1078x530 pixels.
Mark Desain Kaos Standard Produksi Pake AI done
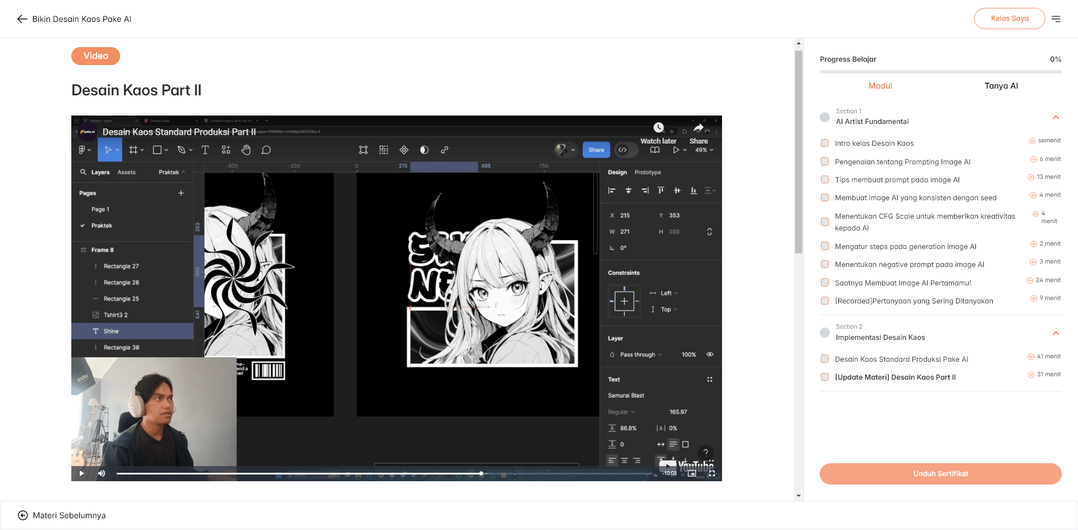(825, 359)
